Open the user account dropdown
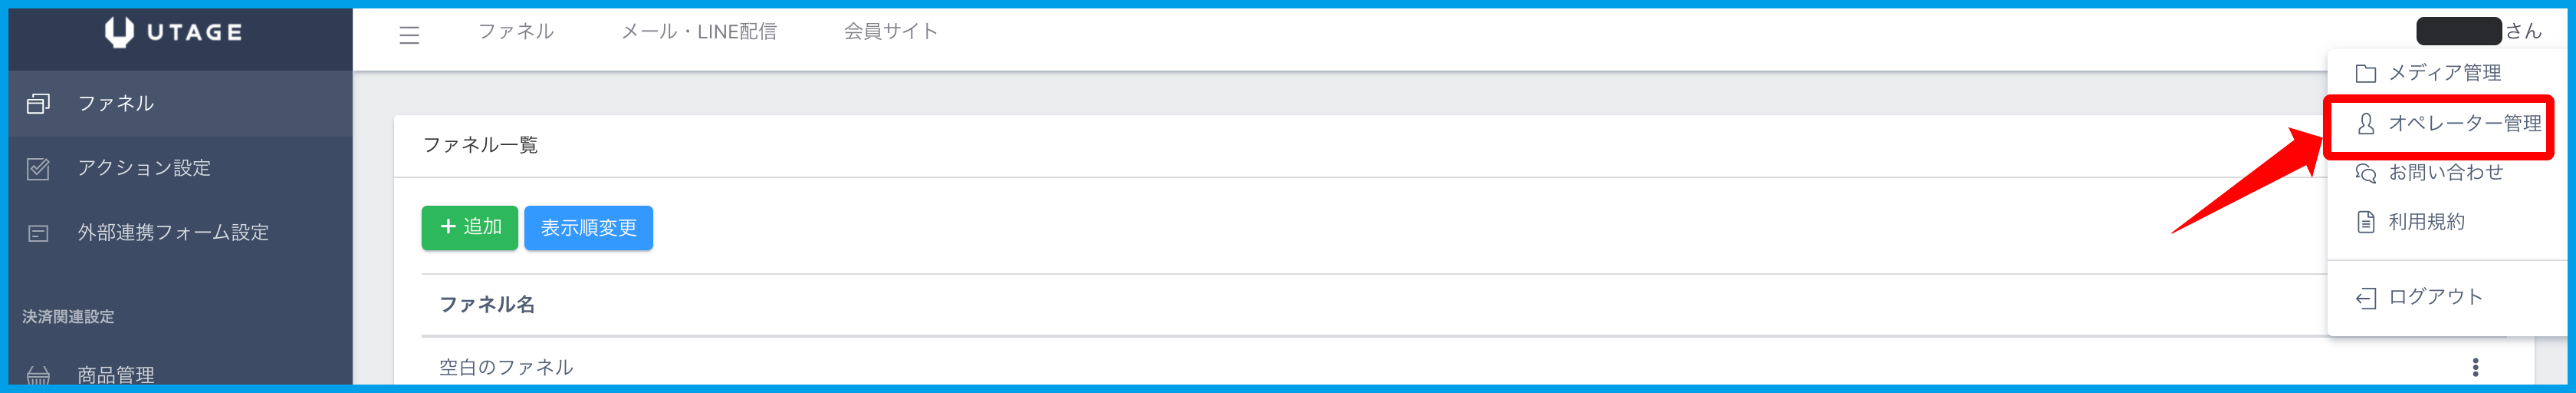Image resolution: width=2576 pixels, height=393 pixels. click(2478, 32)
